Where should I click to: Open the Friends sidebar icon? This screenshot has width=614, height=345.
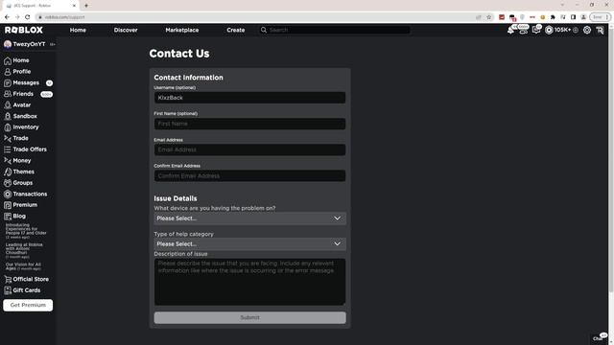[8, 94]
